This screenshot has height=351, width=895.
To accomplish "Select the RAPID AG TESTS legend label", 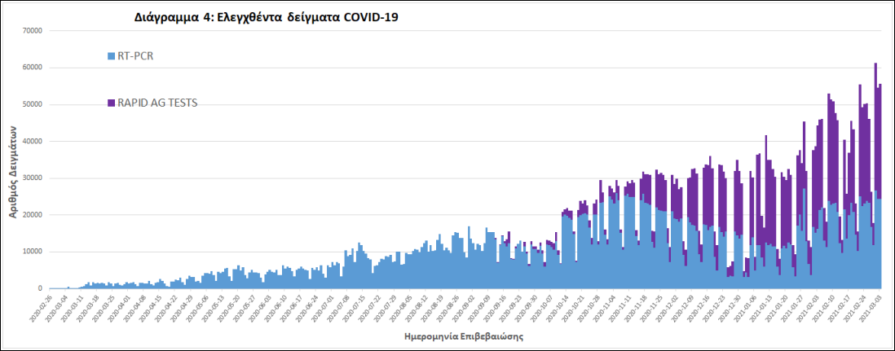I will point(158,103).
